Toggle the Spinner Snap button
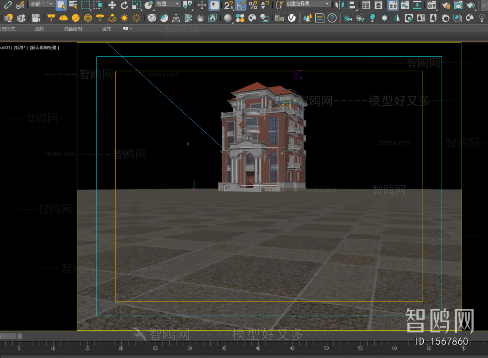 [x=265, y=5]
